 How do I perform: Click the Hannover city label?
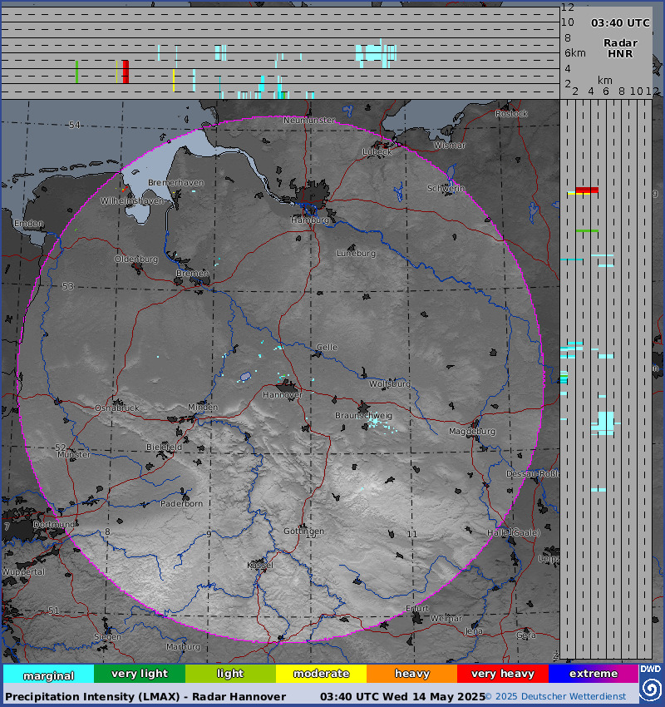click(x=283, y=395)
